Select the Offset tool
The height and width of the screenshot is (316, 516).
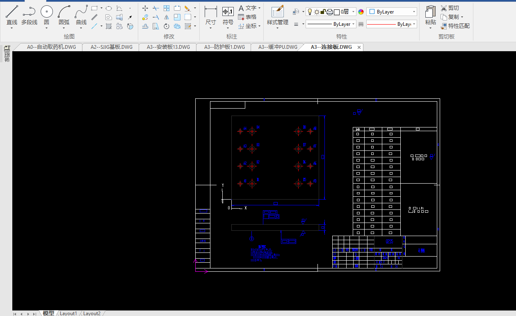pos(145,26)
